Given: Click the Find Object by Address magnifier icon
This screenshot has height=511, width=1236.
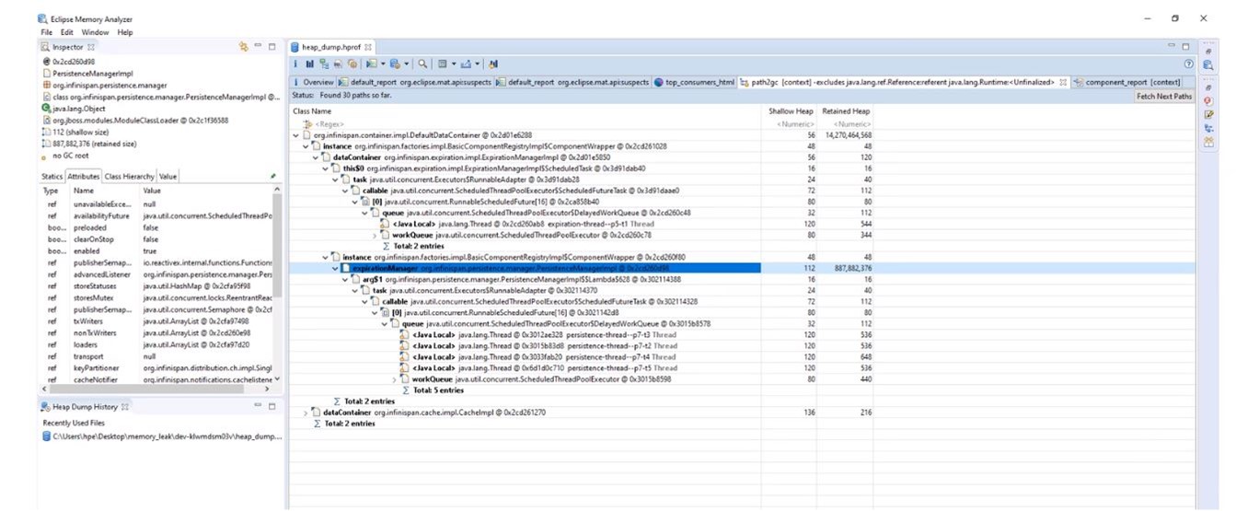Looking at the screenshot, I should (422, 64).
